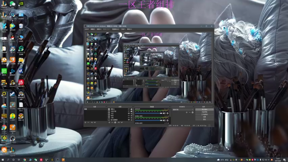Switch to Chrome on the taskbar
Screen dimensions: 288x162
[x=24, y=160]
